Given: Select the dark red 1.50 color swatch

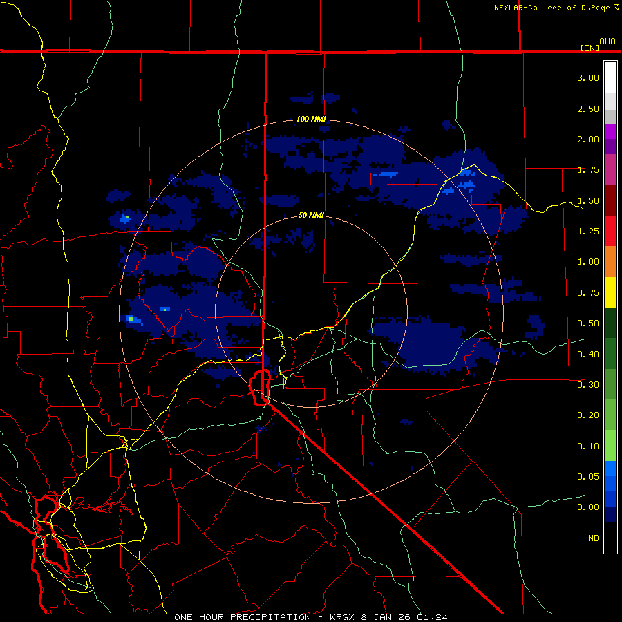Looking at the screenshot, I should (610, 200).
